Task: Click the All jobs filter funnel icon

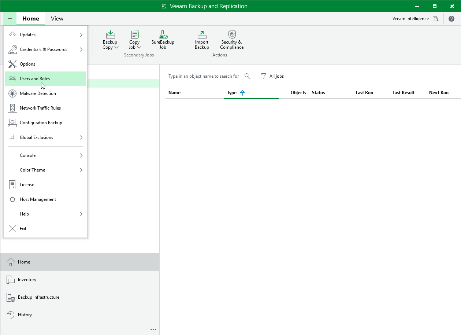Action: 264,76
